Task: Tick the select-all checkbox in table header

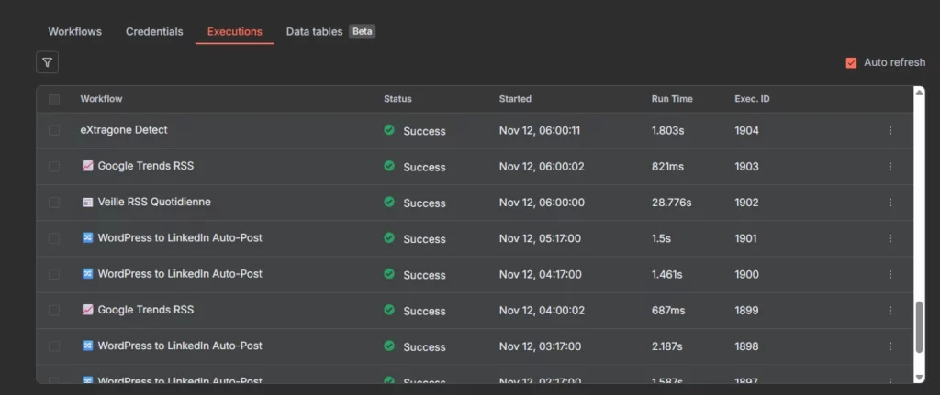Action: pyautogui.click(x=54, y=99)
